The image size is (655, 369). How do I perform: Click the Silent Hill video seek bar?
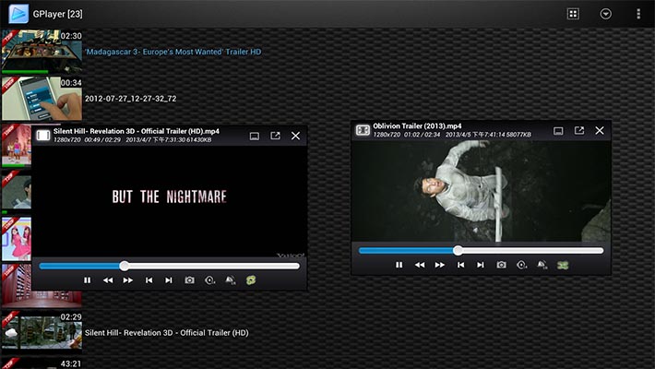click(x=169, y=266)
